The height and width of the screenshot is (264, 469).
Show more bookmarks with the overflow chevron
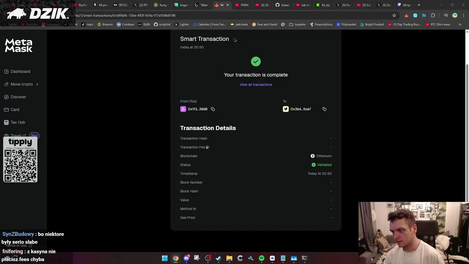(x=460, y=24)
